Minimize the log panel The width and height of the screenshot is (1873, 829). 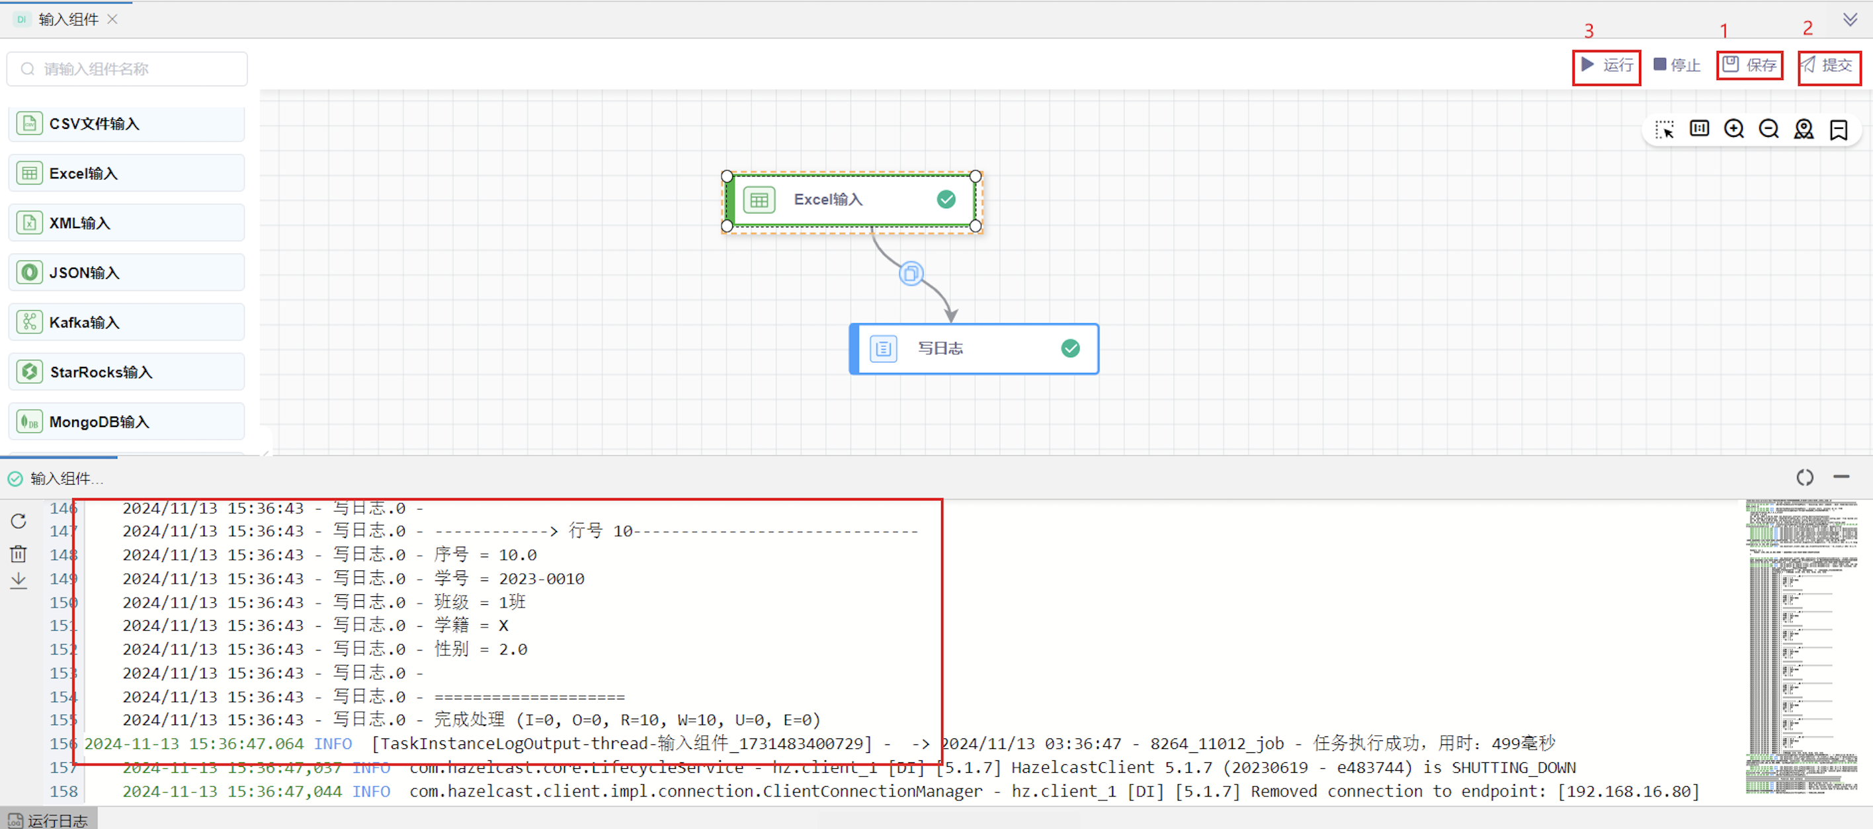click(1841, 477)
